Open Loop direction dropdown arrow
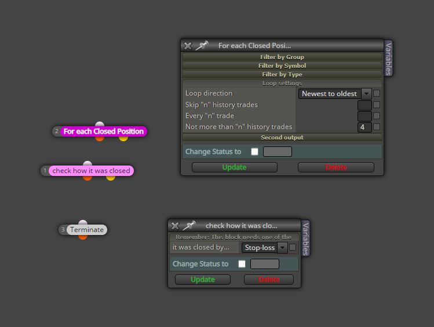This screenshot has width=434, height=327. coord(366,94)
